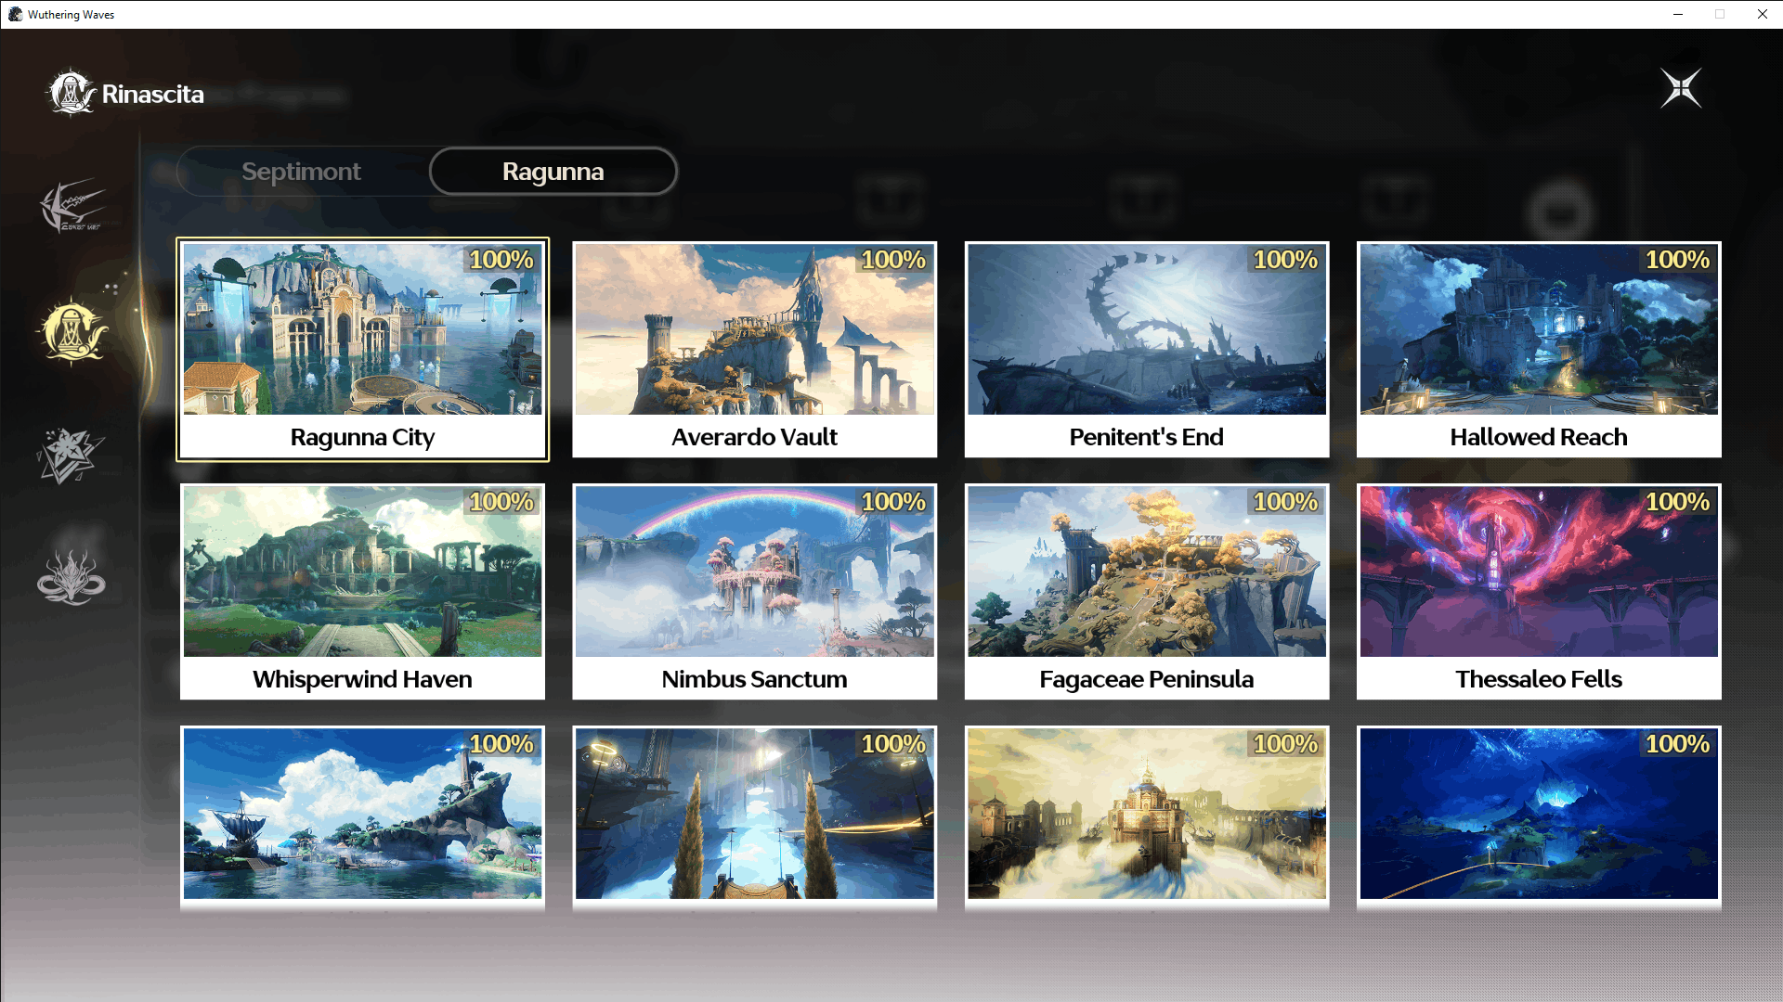Open the bottom flame-crest region icon
This screenshot has width=1783, height=1002.
(72, 576)
